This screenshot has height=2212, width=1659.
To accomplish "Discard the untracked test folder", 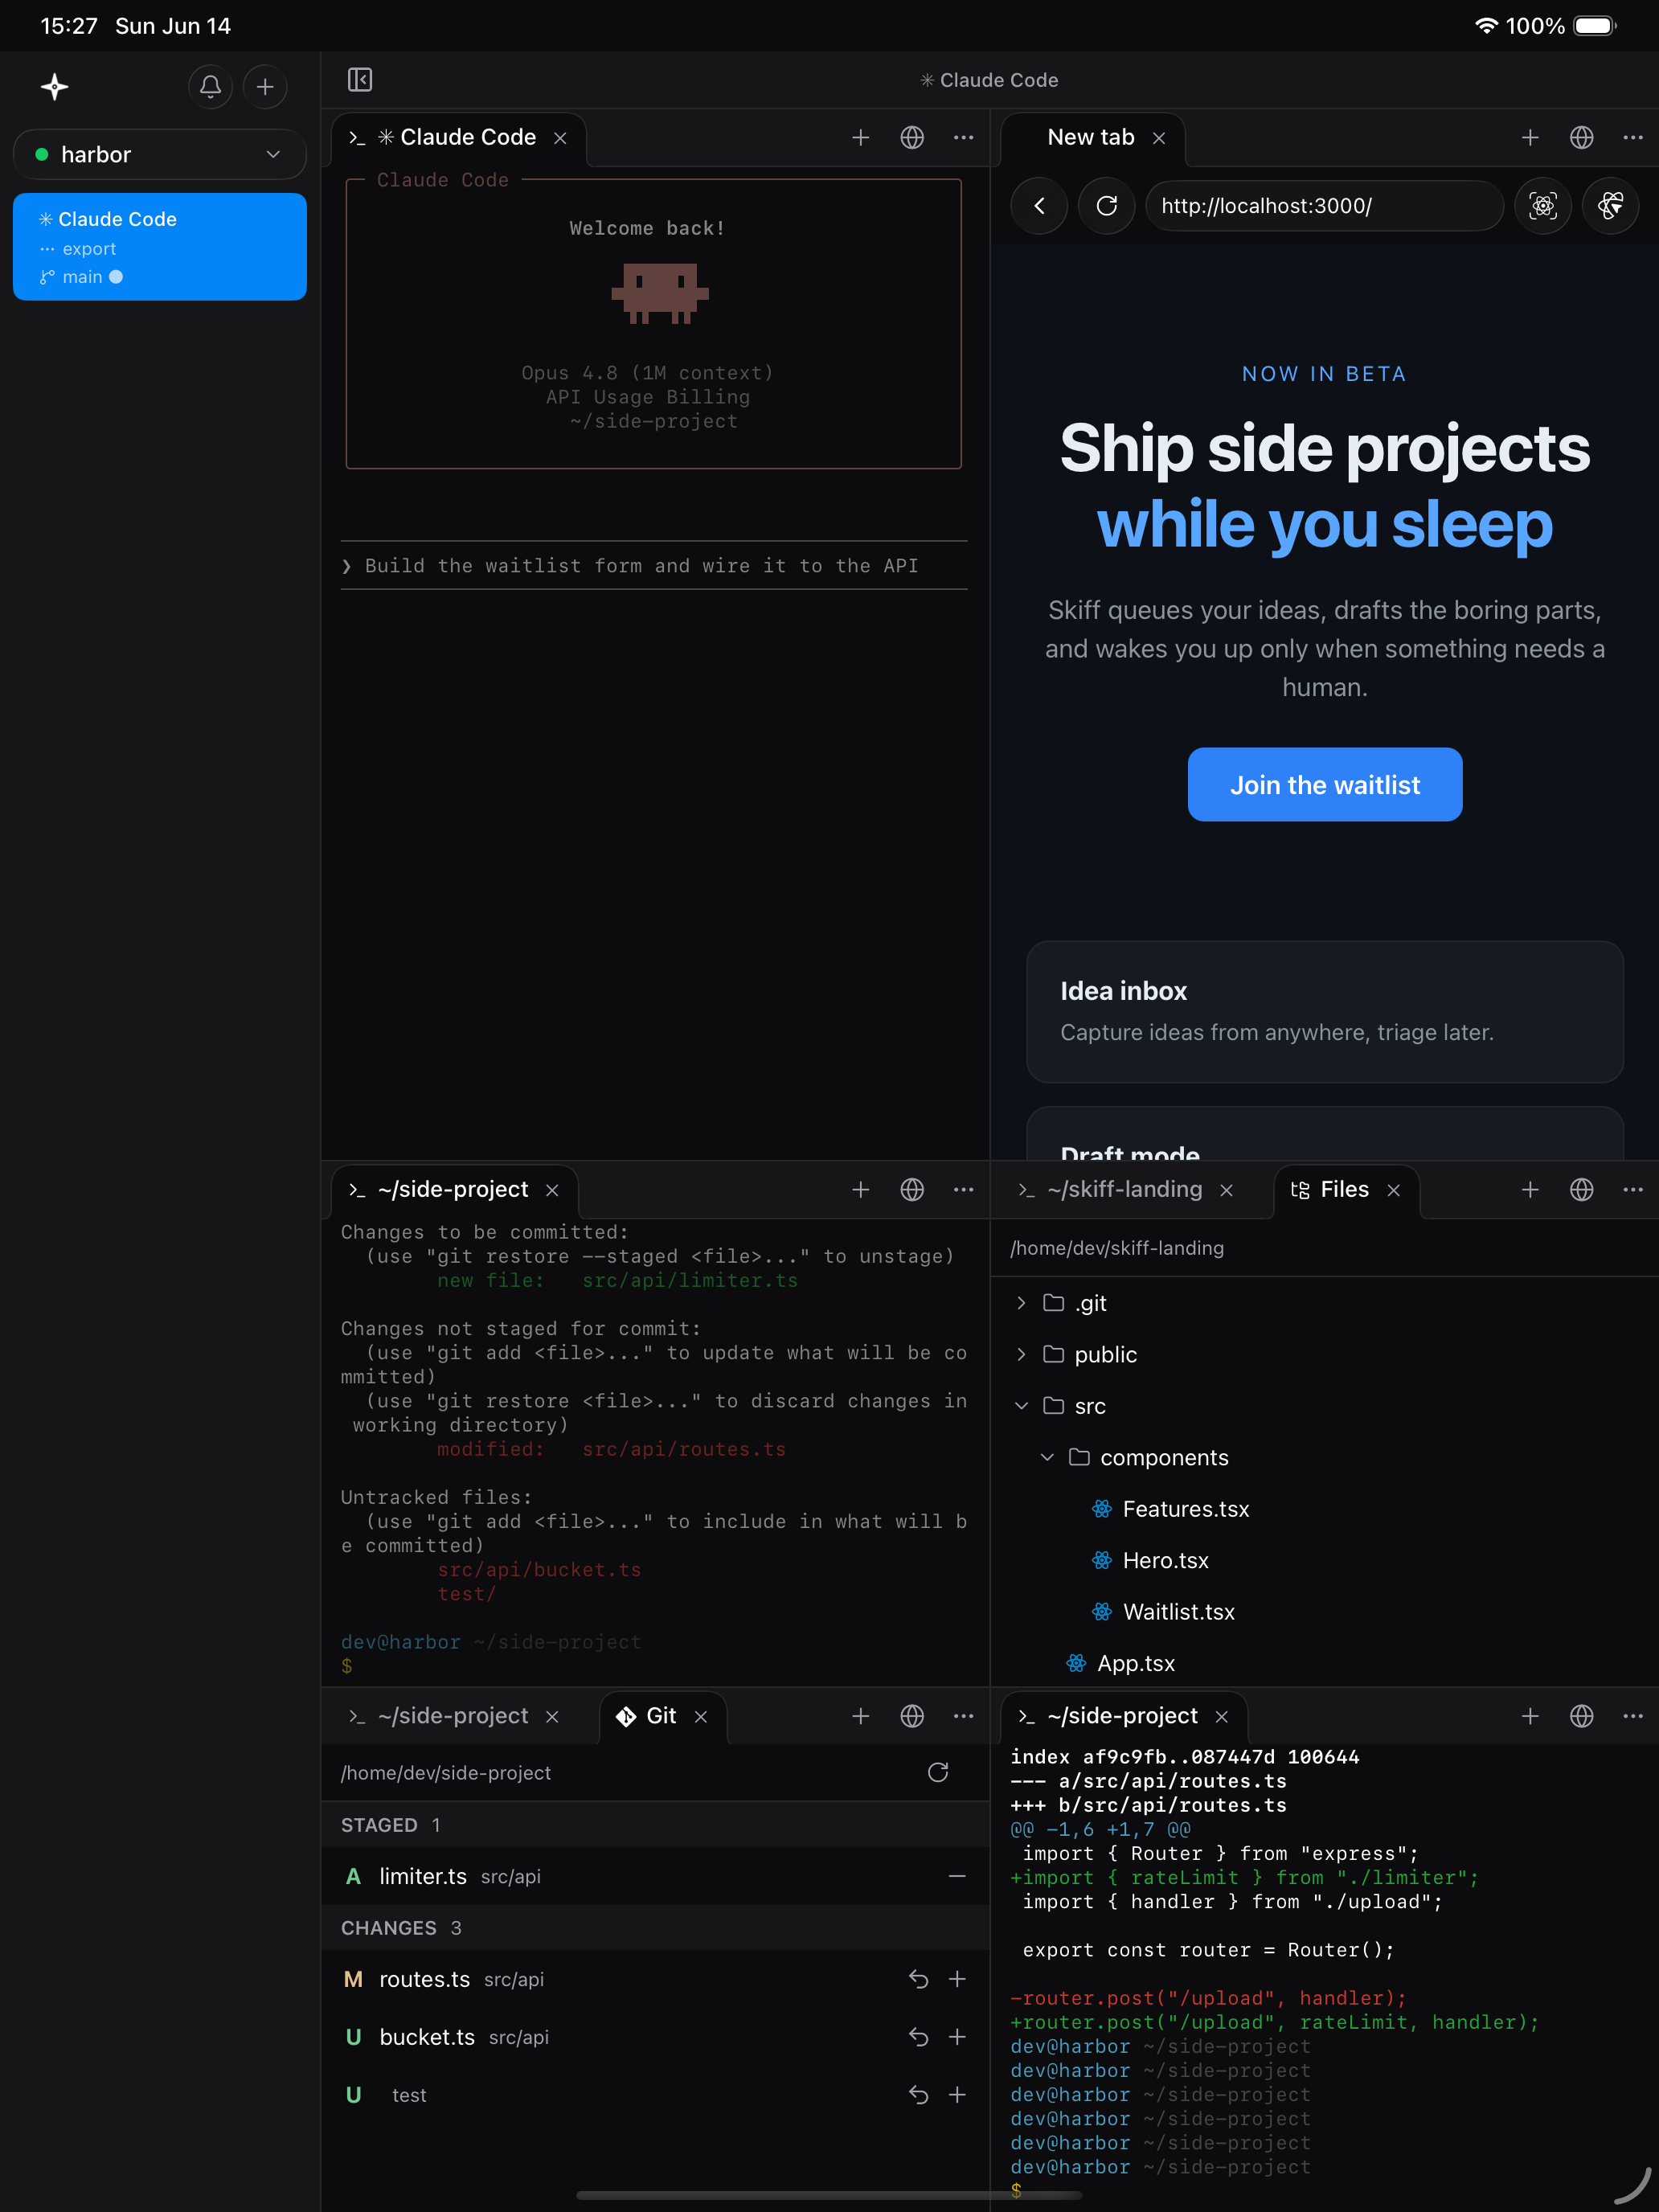I will click(x=919, y=2095).
